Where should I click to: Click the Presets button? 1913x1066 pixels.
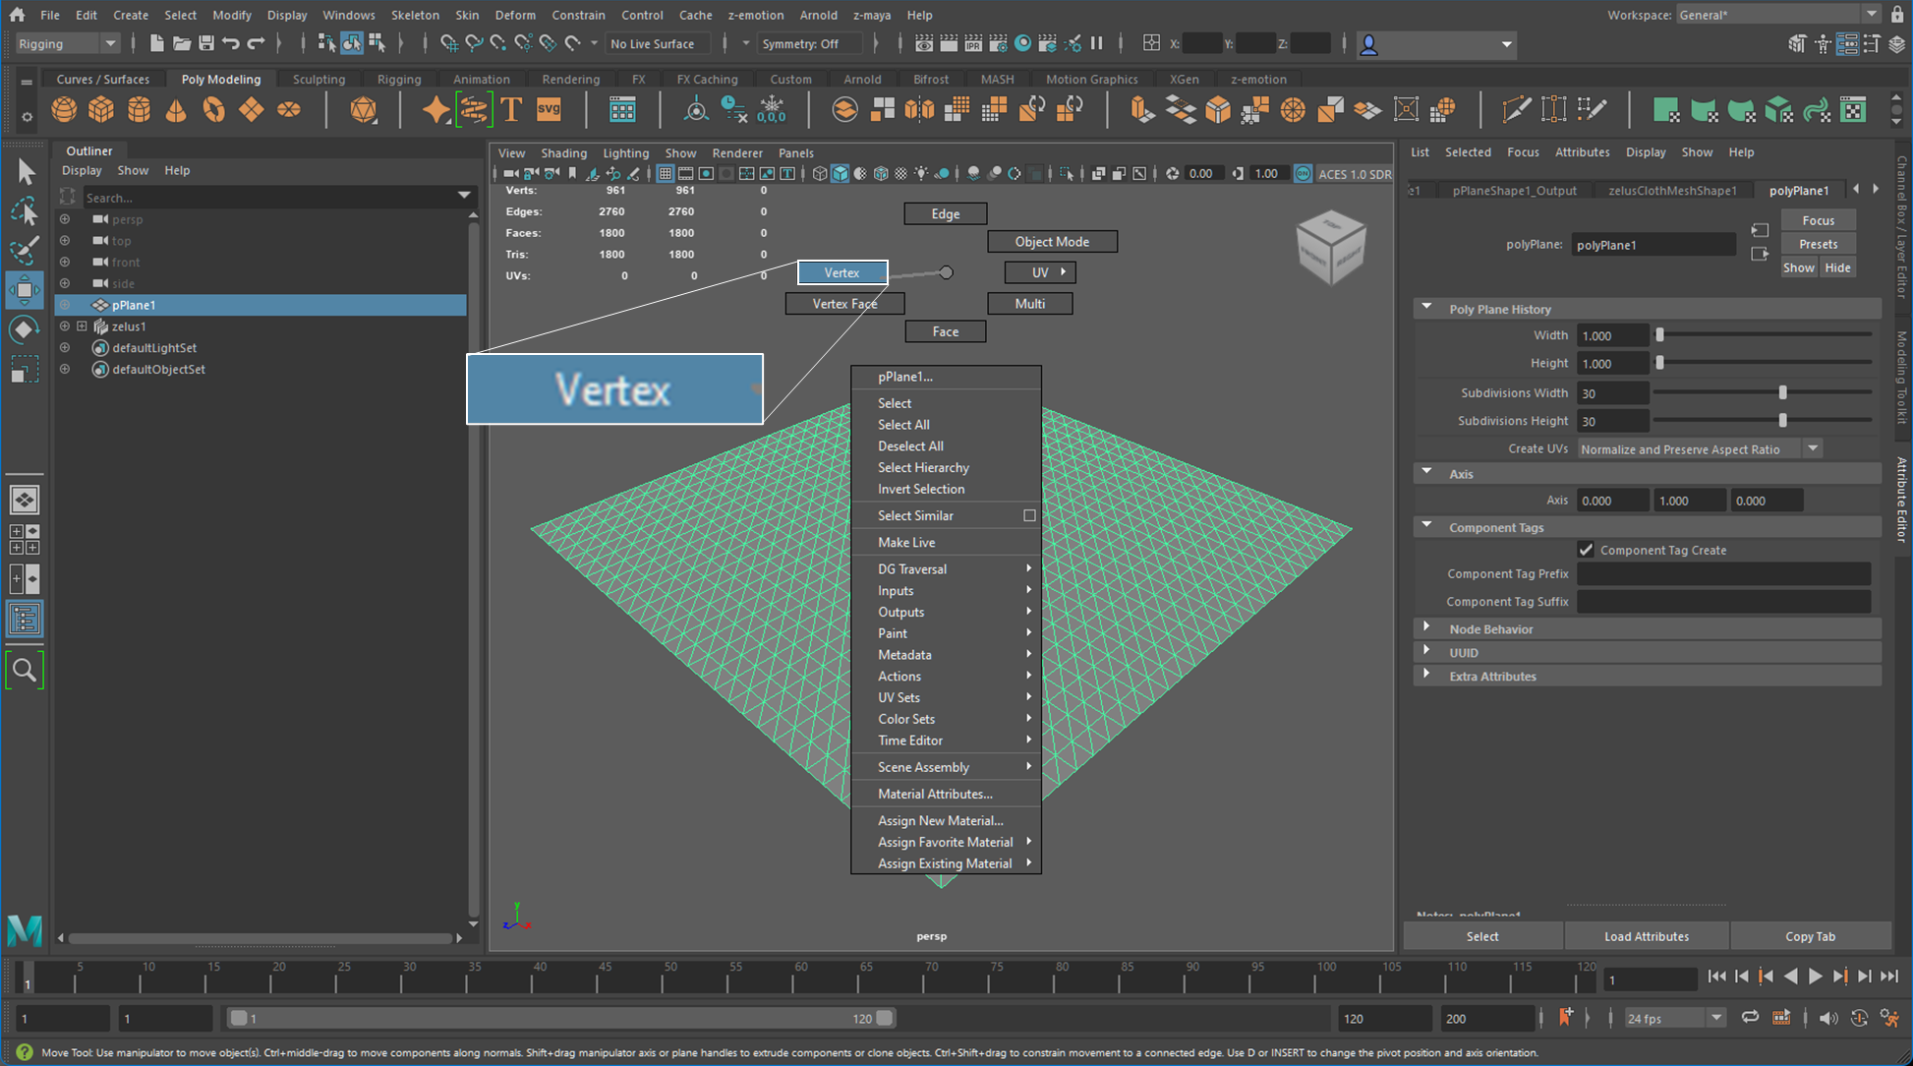[x=1818, y=244]
